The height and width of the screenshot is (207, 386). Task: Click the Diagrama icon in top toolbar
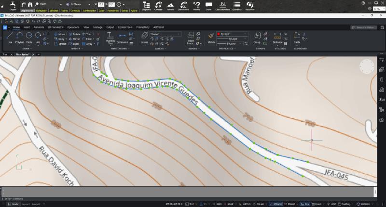point(147,6)
